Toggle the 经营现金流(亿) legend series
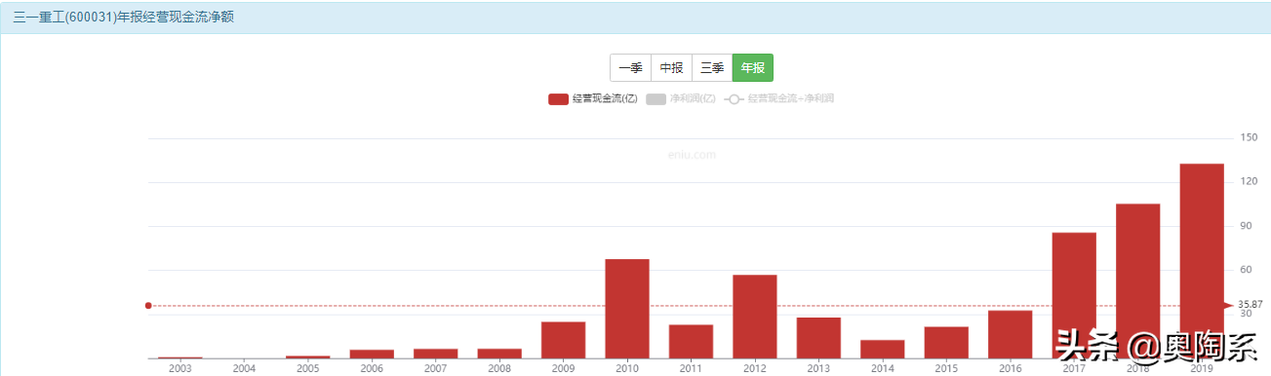 click(593, 99)
